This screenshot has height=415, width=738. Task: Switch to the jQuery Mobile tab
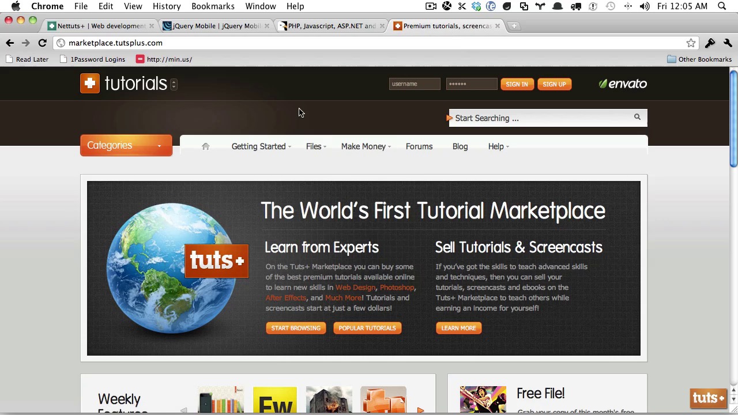(x=216, y=26)
